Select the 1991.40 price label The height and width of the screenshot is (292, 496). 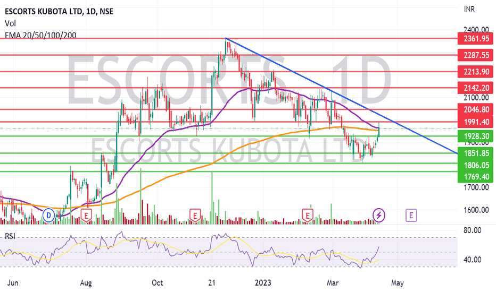point(475,122)
